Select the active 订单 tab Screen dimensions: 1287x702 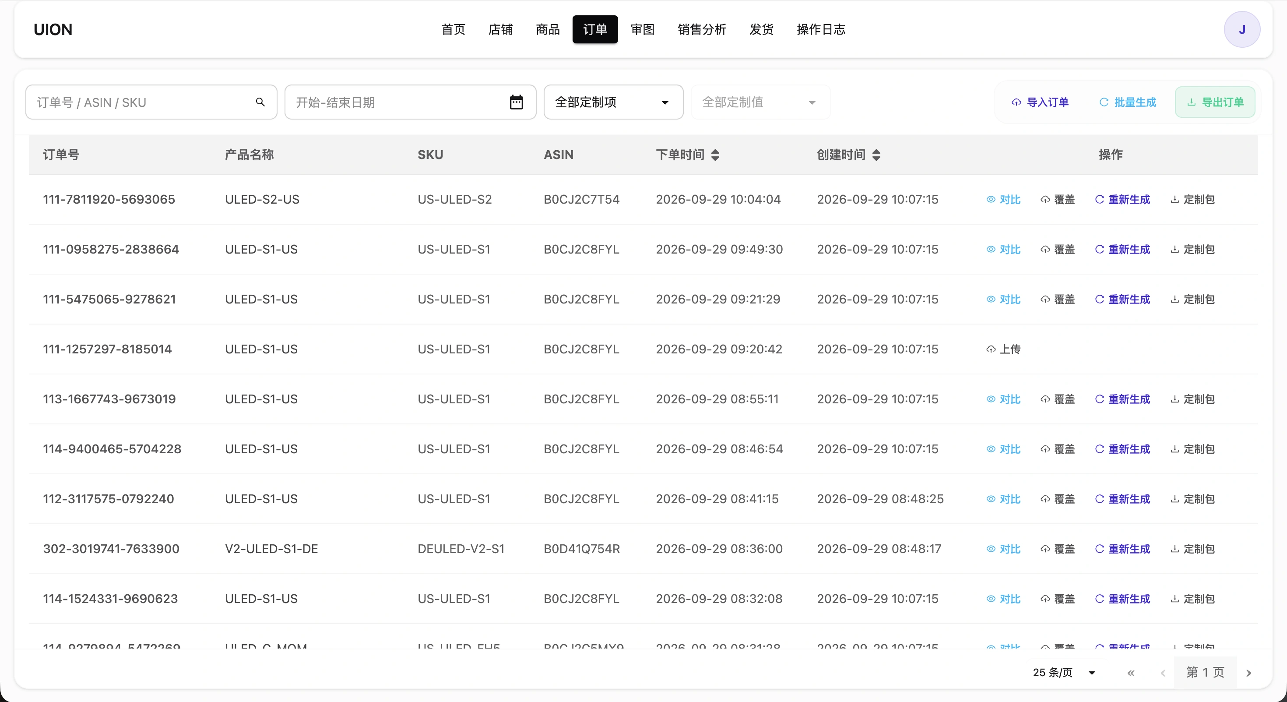point(595,29)
